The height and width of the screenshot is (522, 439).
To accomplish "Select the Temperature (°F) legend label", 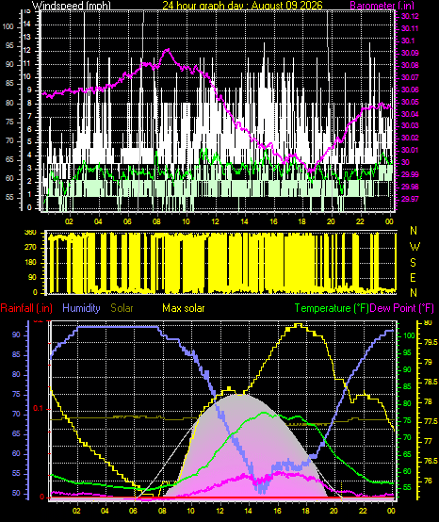I will pos(332,308).
